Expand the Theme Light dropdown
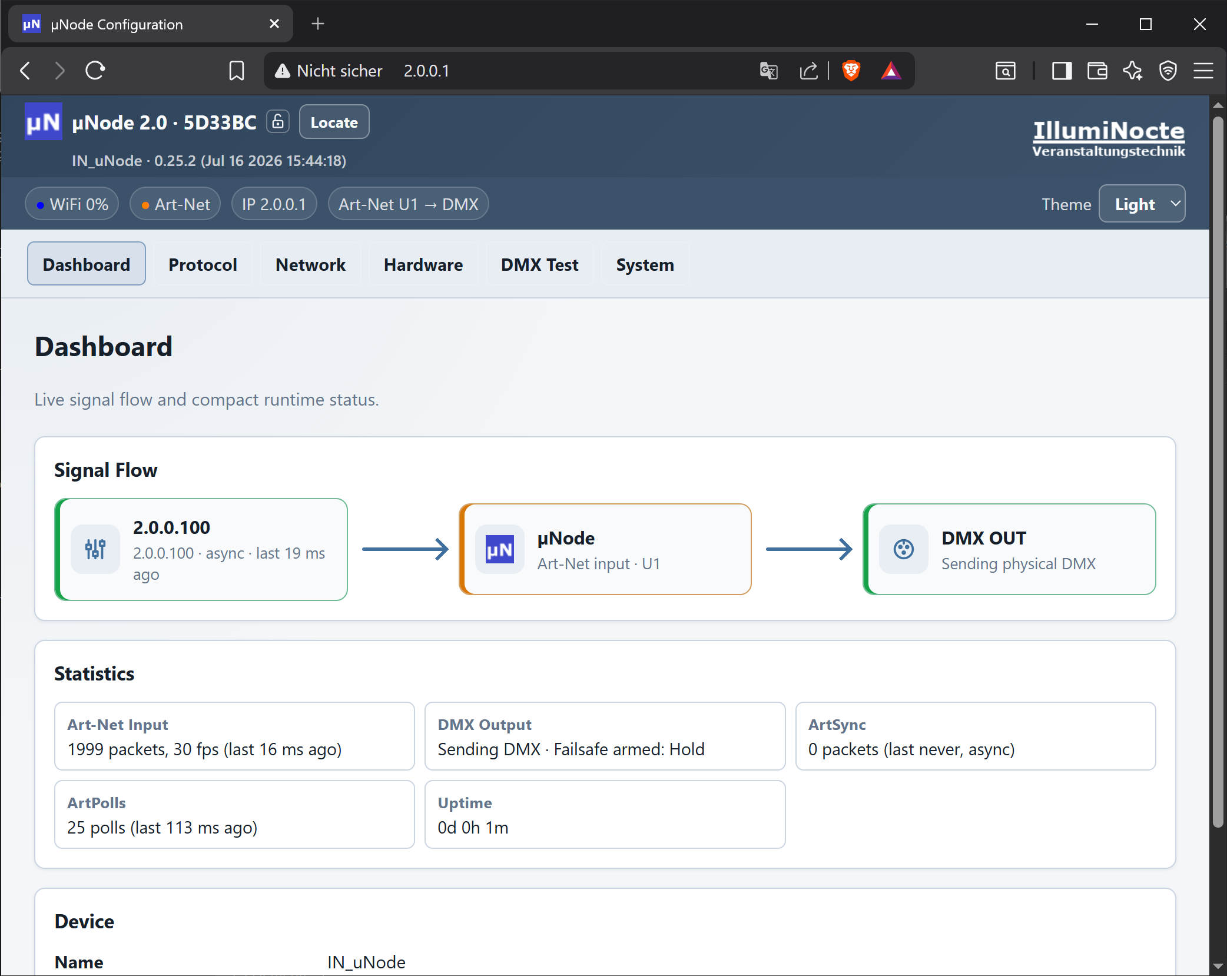This screenshot has width=1227, height=976. [1142, 204]
